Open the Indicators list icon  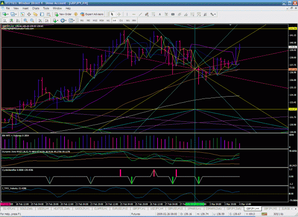(55, 20)
